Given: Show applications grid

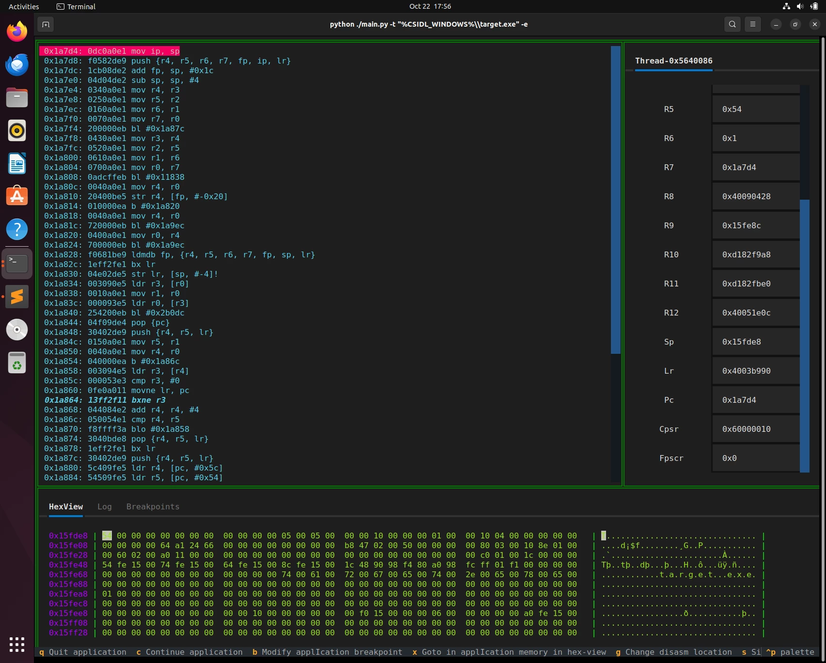Looking at the screenshot, I should (x=17, y=645).
